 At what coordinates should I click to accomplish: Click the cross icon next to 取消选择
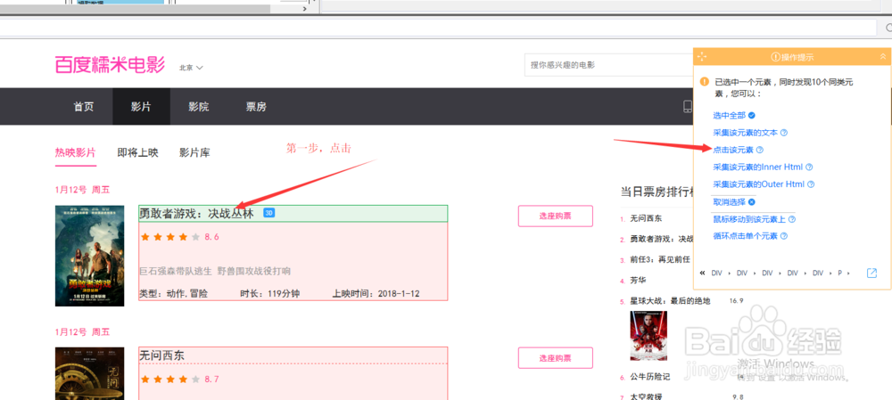pos(751,201)
